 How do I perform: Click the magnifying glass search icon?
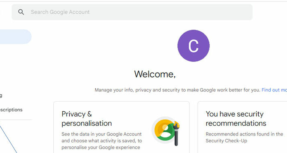21,12
